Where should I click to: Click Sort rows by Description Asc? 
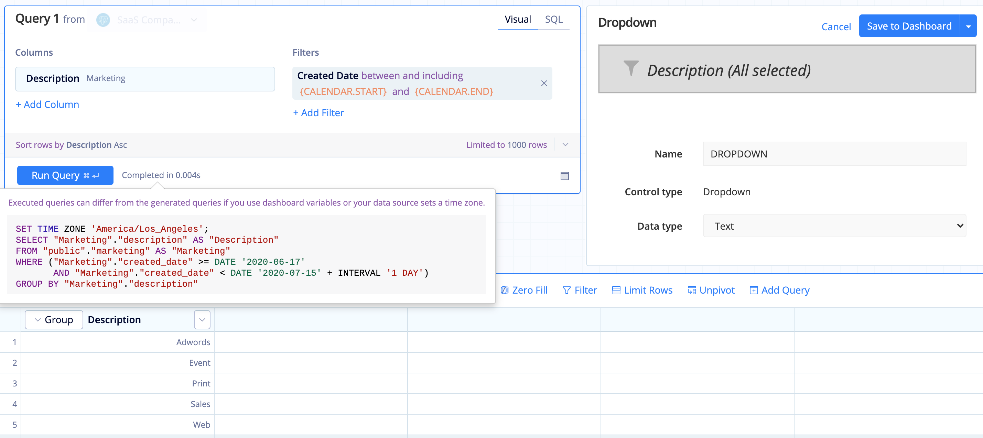click(71, 145)
